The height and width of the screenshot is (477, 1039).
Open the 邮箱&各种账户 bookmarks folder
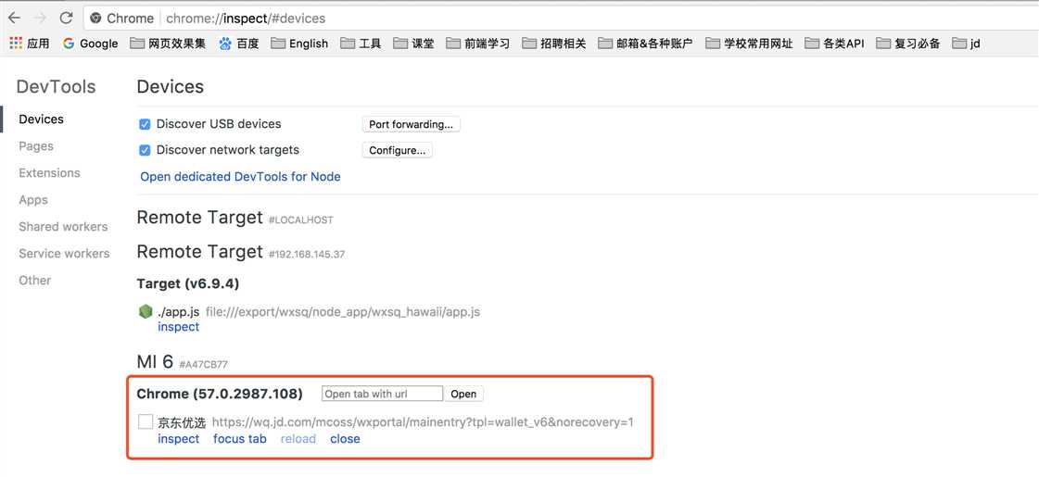point(645,44)
